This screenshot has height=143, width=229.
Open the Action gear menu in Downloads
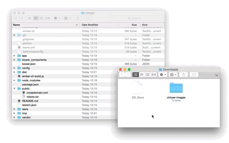pyautogui.click(x=163, y=74)
